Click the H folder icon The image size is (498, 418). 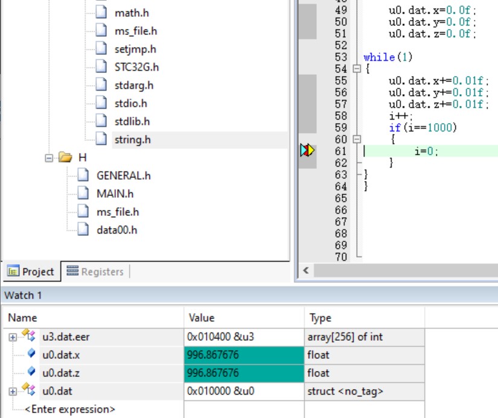click(65, 157)
